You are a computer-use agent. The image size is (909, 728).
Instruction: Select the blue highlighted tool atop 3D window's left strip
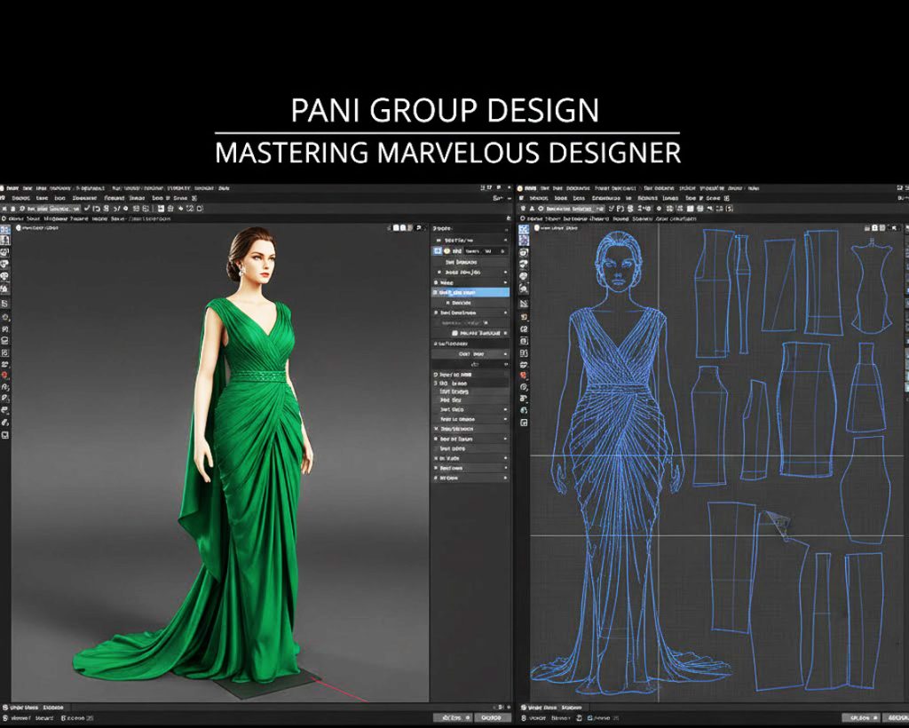[x=5, y=230]
